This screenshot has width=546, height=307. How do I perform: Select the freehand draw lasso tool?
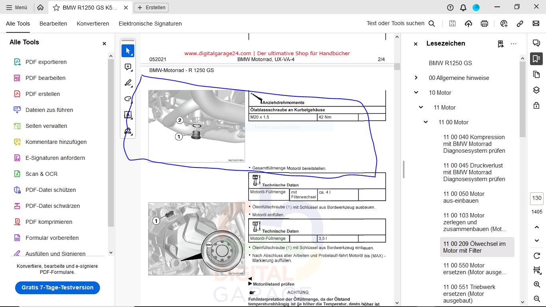[128, 99]
